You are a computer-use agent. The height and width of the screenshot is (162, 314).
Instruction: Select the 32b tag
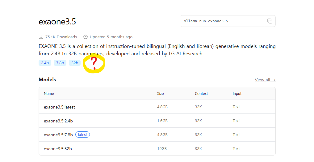(x=75, y=63)
